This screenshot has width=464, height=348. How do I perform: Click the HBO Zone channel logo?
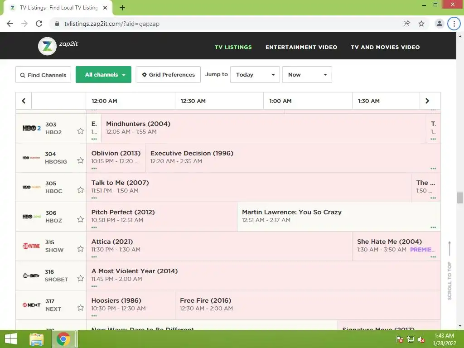tap(31, 217)
